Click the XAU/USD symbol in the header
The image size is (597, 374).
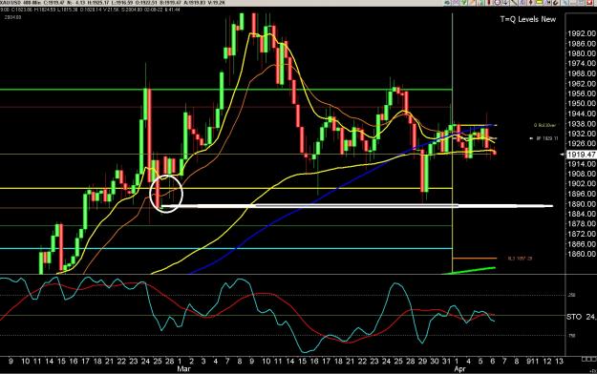(9, 3)
